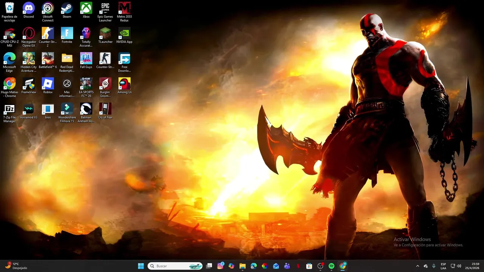The width and height of the screenshot is (484, 272).
Task: Select the Steam desktop icon
Action: (x=67, y=10)
